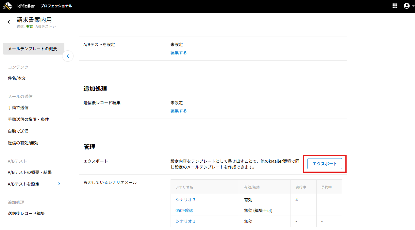Open 送信の有効/無効 settings
Image resolution: width=415 pixels, height=230 pixels.
(x=23, y=143)
